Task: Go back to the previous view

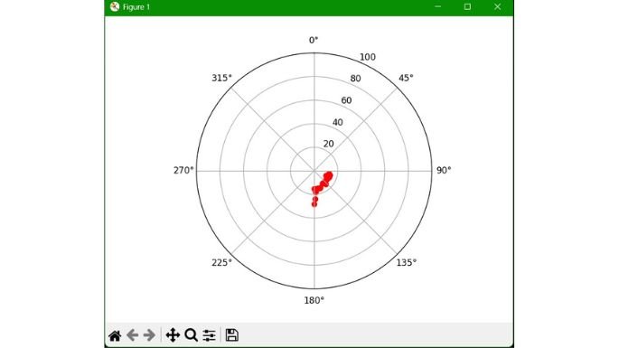Action: pos(132,335)
